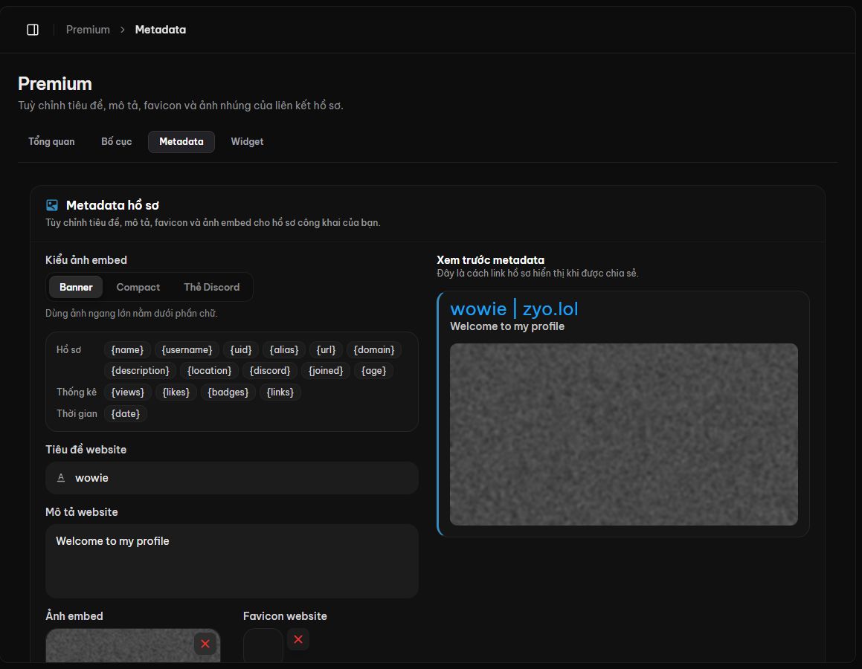Click the Ảnh embed image thumbnail
The width and height of the screenshot is (862, 669).
133,645
